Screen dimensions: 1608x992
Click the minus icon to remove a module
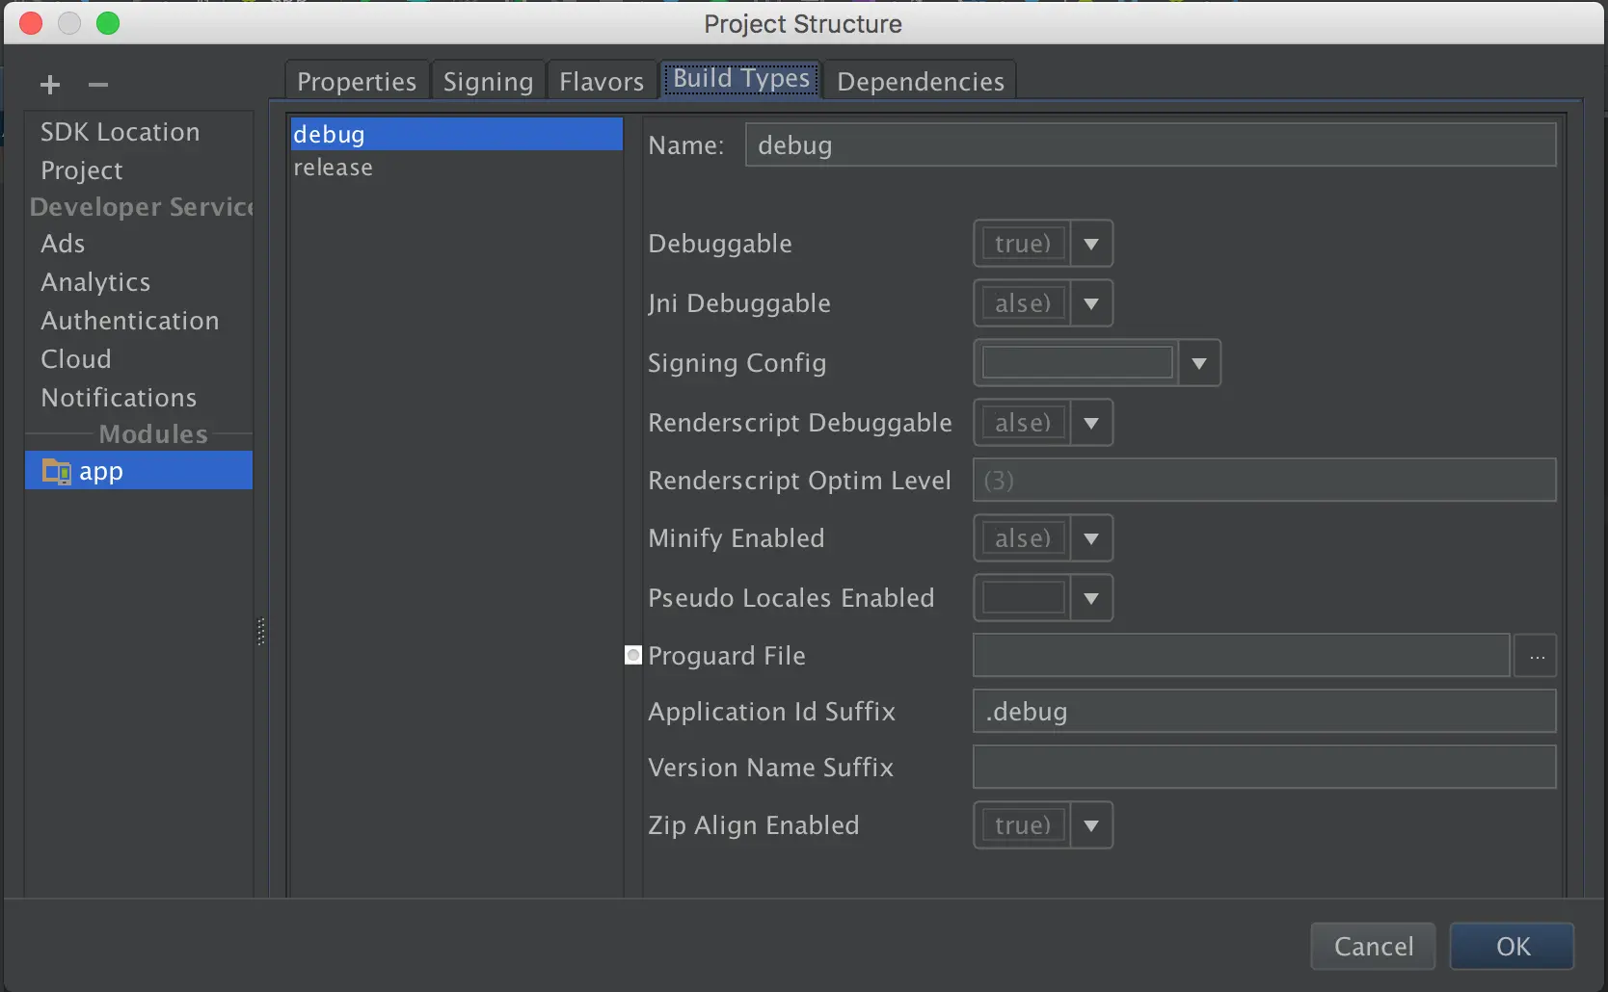coord(97,85)
